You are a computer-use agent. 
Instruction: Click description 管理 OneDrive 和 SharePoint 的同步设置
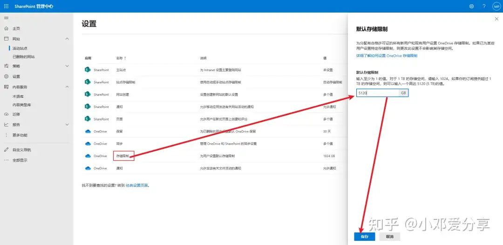(x=228, y=144)
